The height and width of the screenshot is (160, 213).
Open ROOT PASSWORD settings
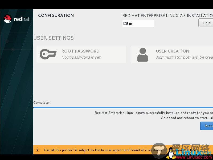pyautogui.click(x=81, y=54)
